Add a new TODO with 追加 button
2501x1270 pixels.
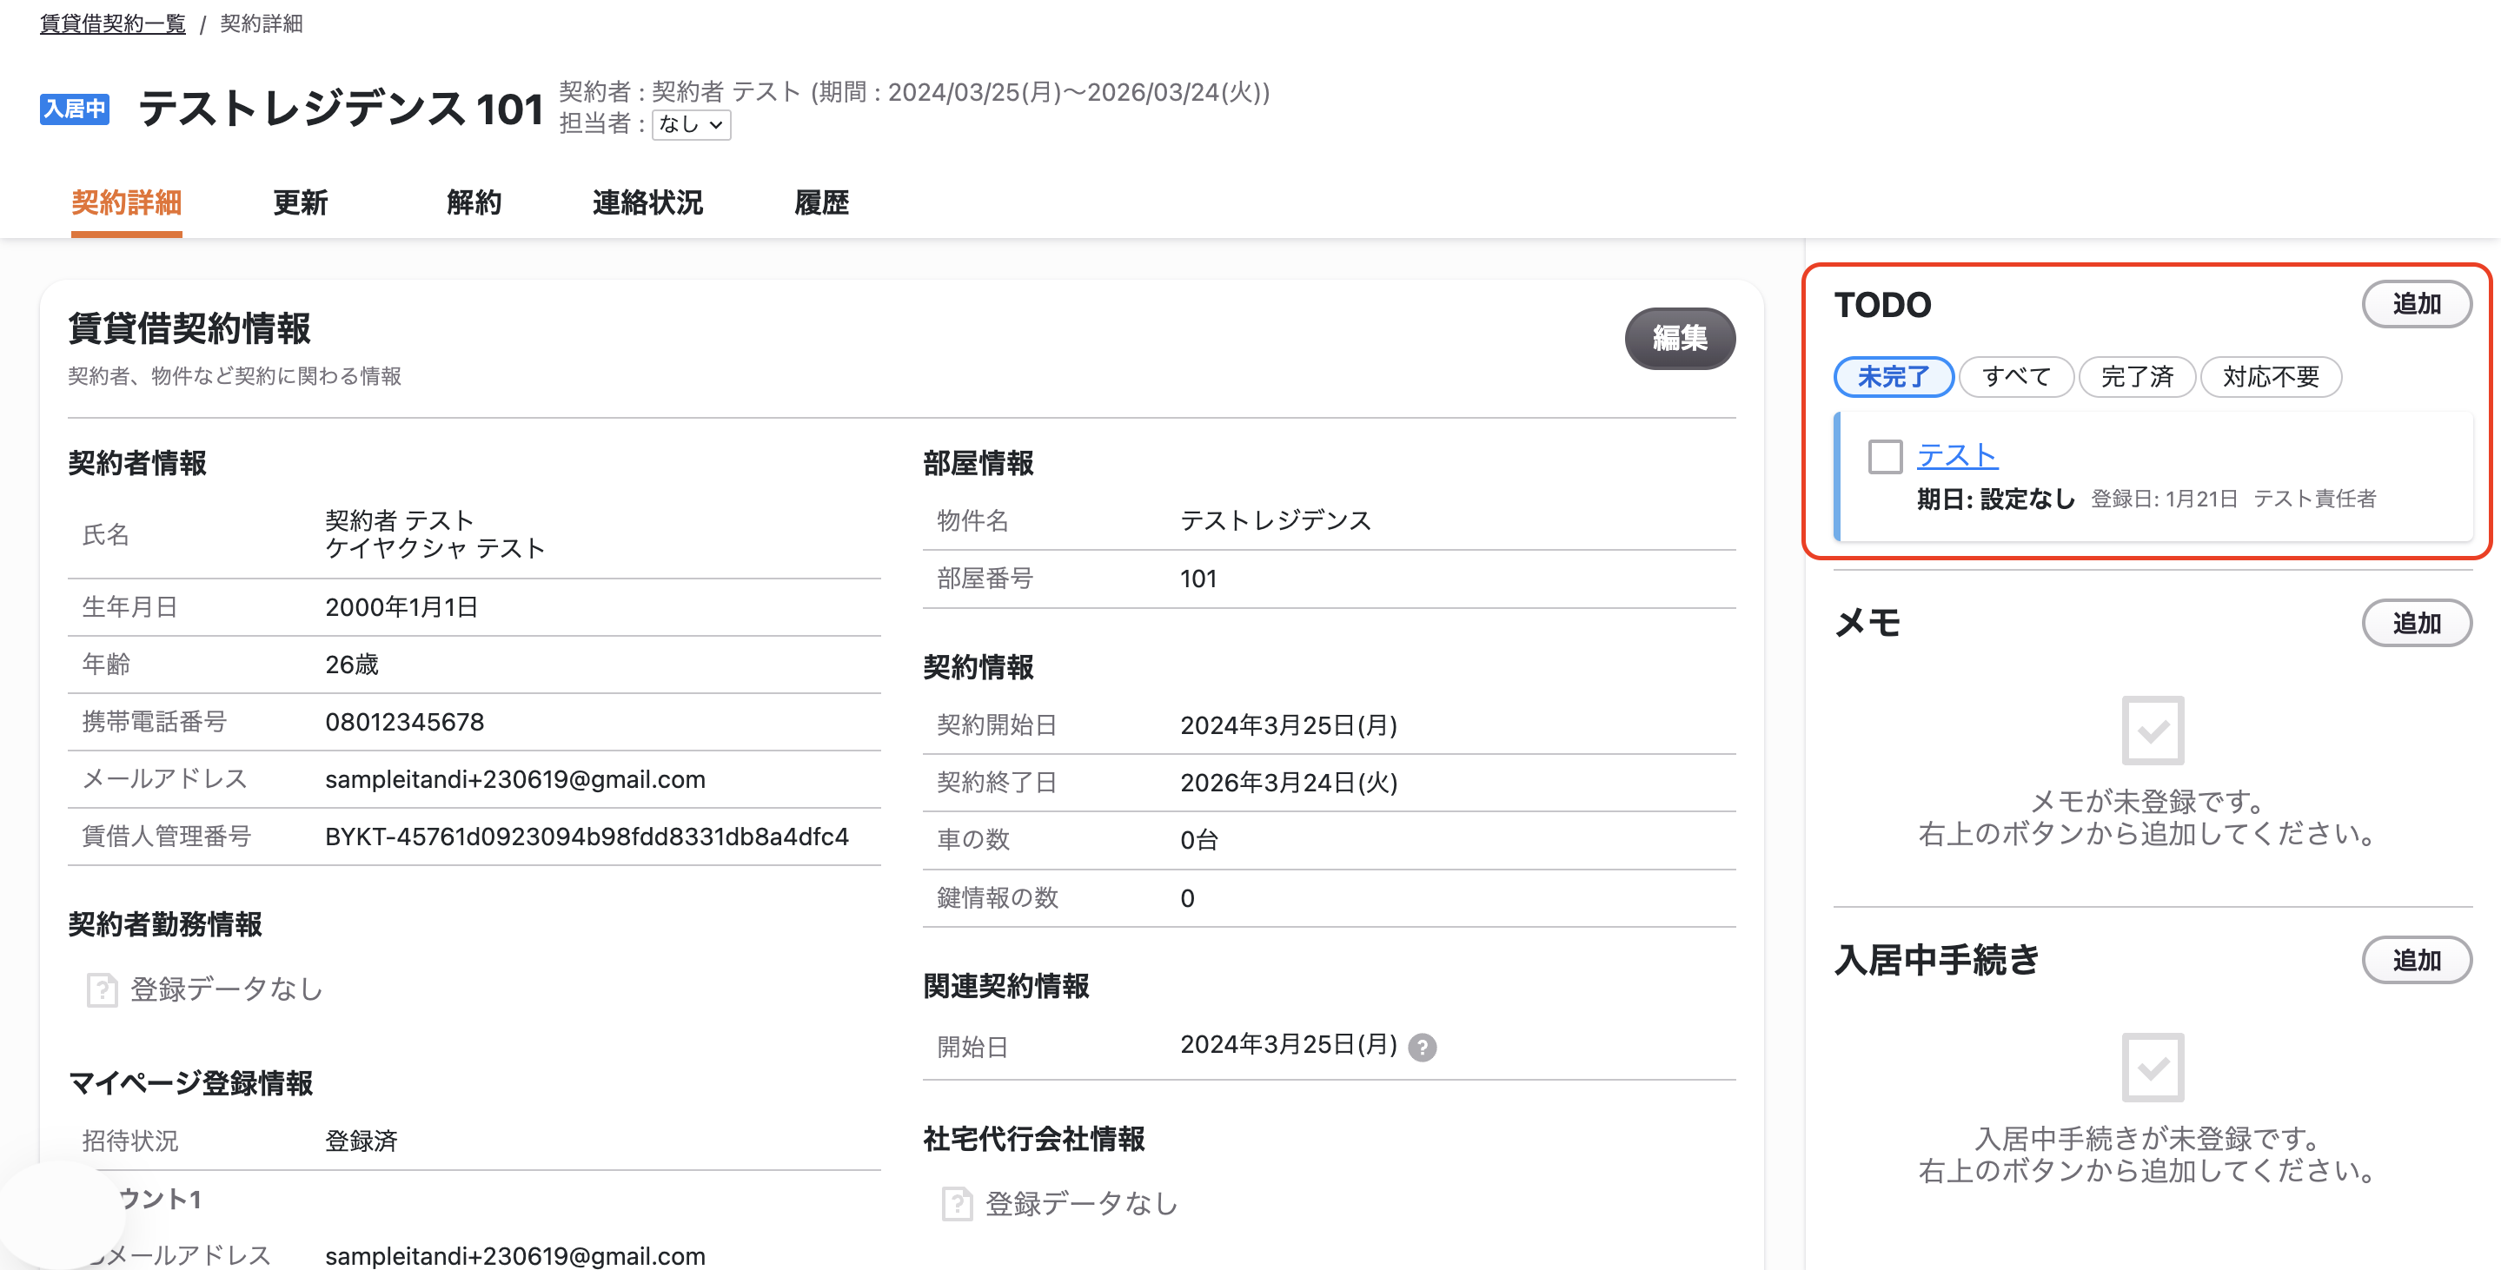pyautogui.click(x=2417, y=304)
